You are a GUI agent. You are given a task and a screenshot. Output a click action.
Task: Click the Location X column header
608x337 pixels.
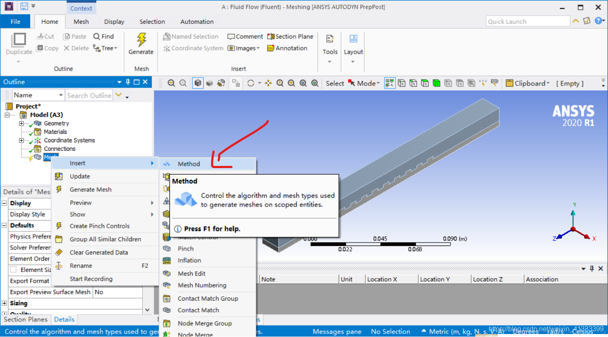click(x=391, y=279)
